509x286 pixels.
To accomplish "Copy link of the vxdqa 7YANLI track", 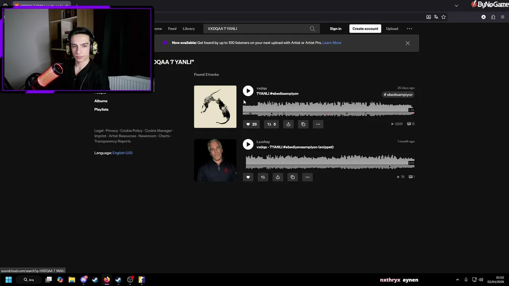I will point(303,124).
